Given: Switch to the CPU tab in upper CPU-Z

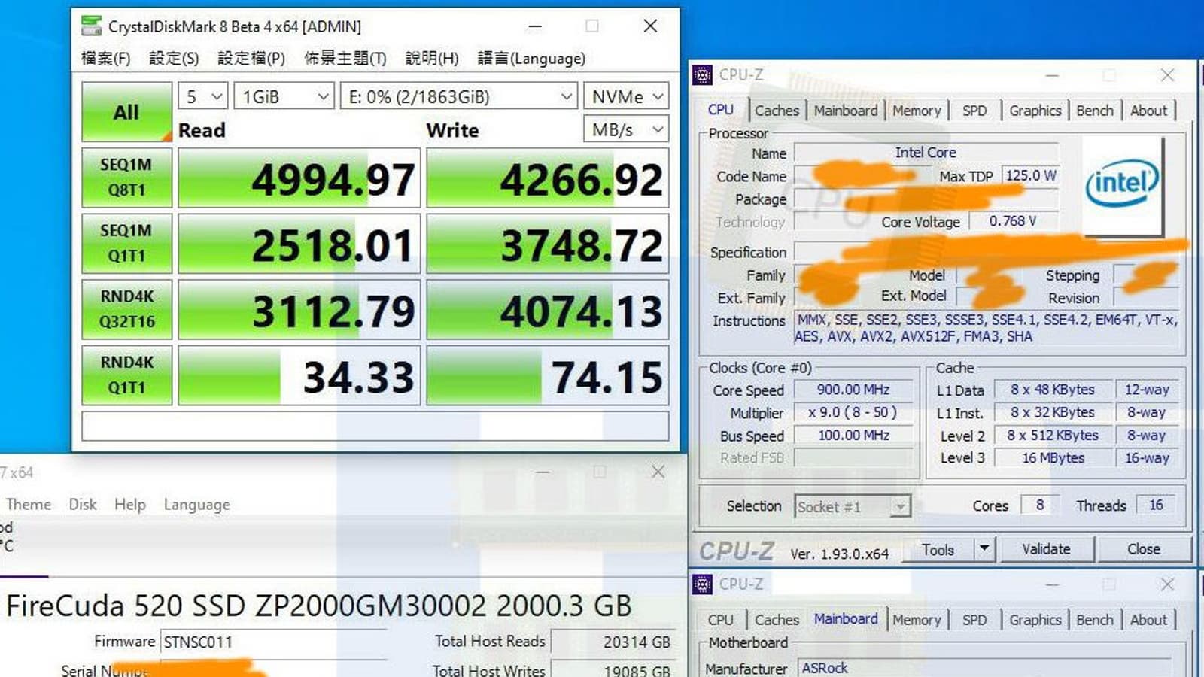Looking at the screenshot, I should click(x=721, y=110).
